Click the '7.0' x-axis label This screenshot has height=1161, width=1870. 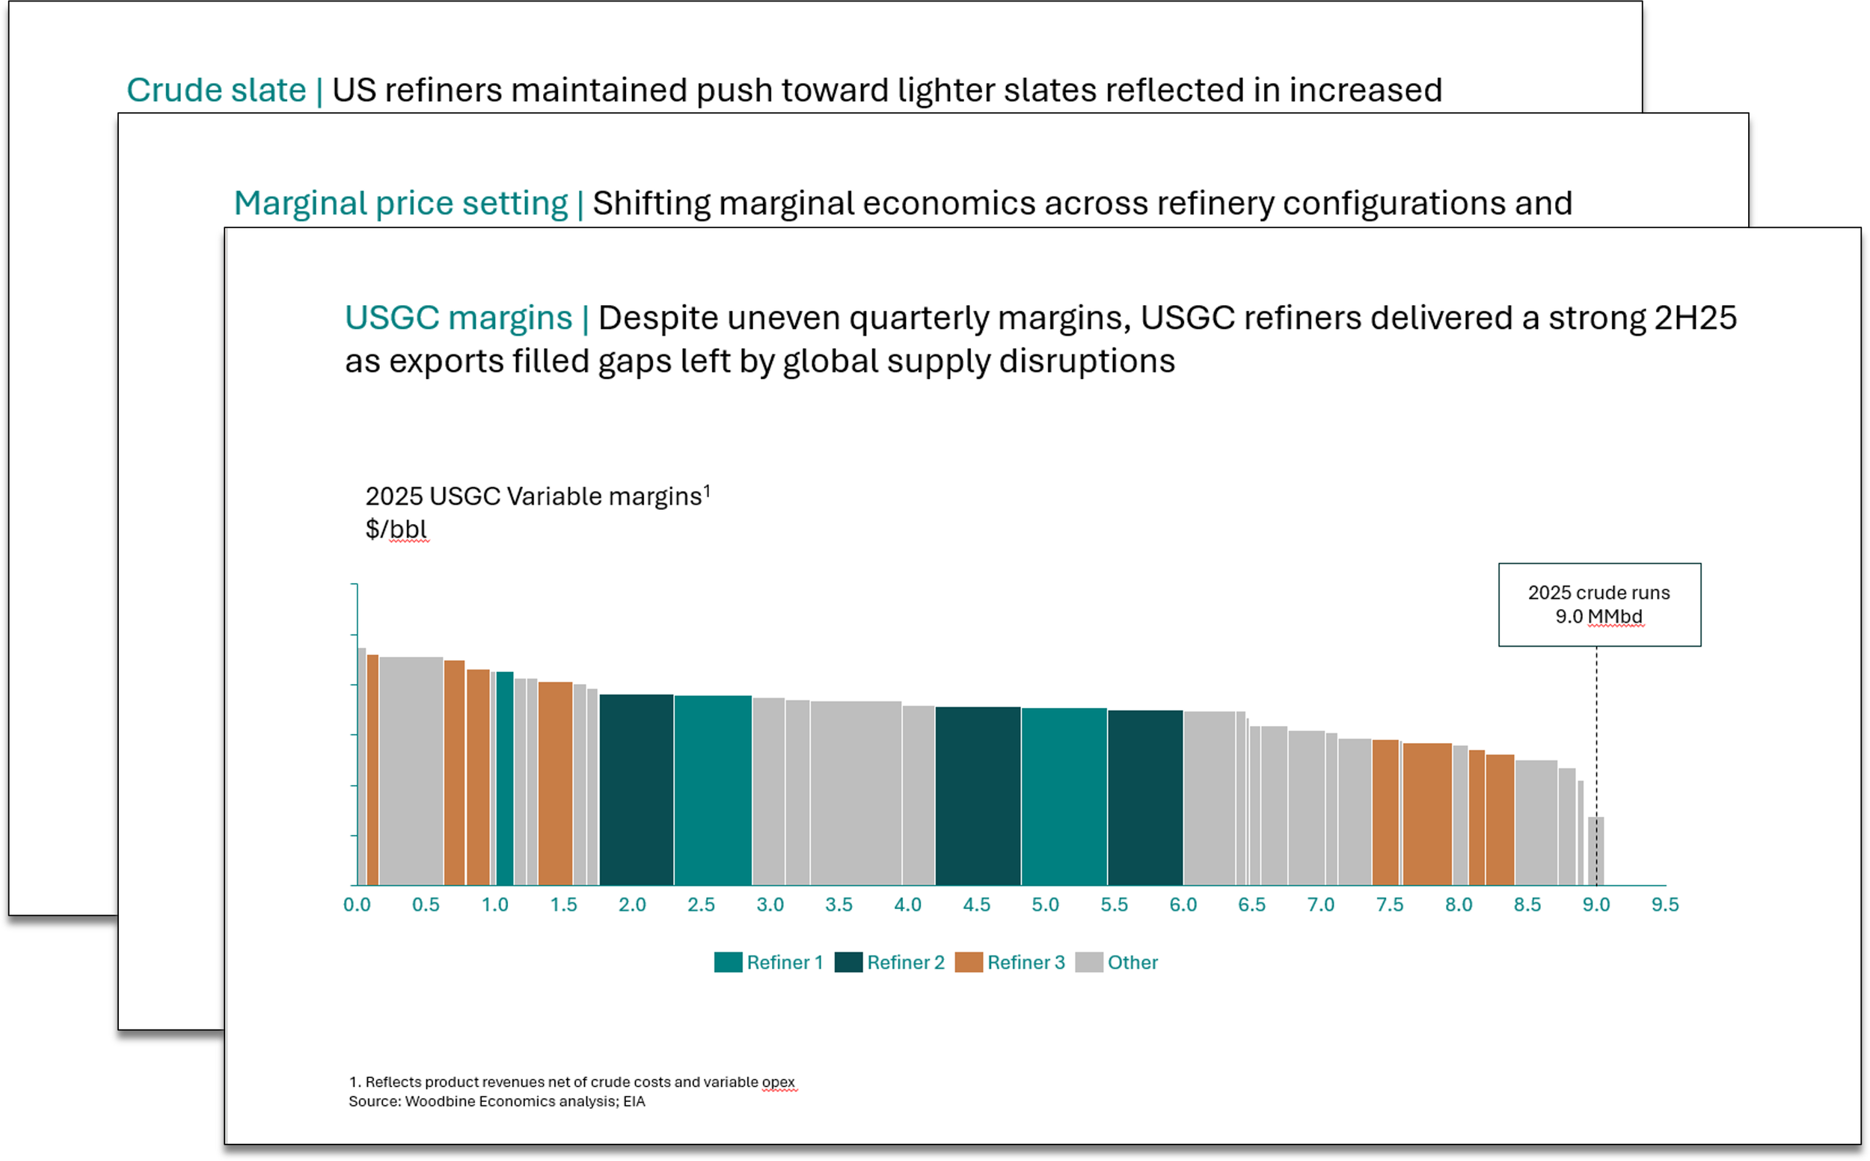tap(1322, 905)
